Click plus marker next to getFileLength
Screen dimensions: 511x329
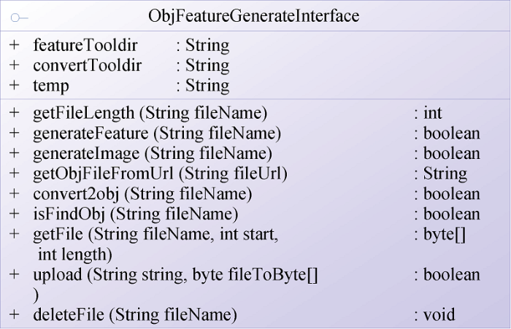tap(15, 113)
